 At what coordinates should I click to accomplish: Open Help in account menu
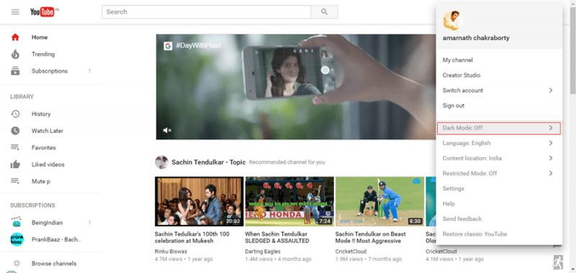(449, 203)
